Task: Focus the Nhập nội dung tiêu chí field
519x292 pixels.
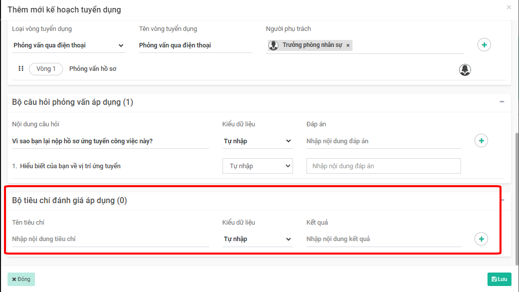Action: [x=110, y=239]
